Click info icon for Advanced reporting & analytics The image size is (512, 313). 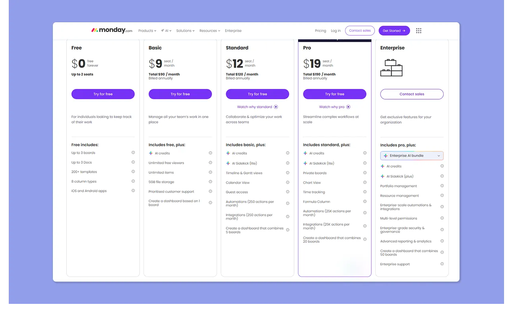(442, 241)
